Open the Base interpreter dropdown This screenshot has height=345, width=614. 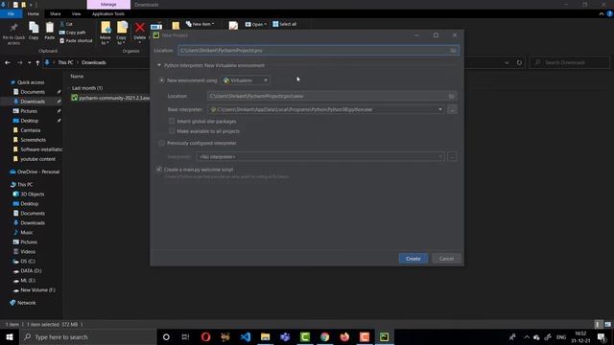pyautogui.click(x=440, y=109)
